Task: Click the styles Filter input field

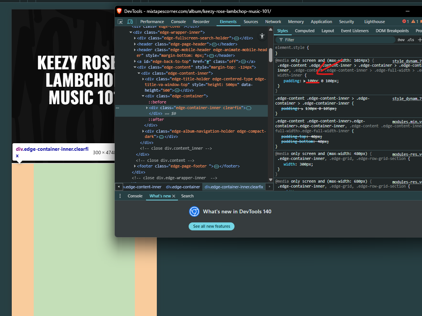Action: [x=337, y=40]
